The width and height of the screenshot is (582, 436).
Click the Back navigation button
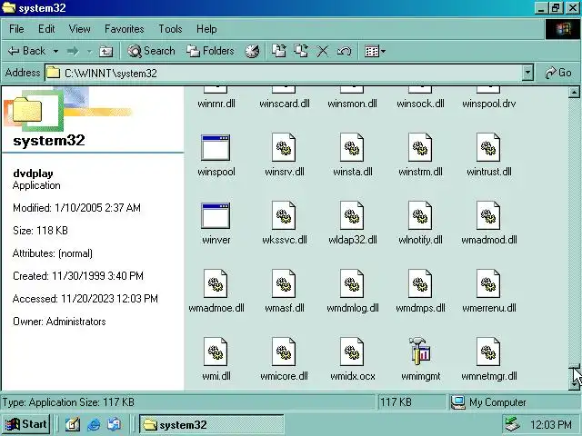coord(26,51)
